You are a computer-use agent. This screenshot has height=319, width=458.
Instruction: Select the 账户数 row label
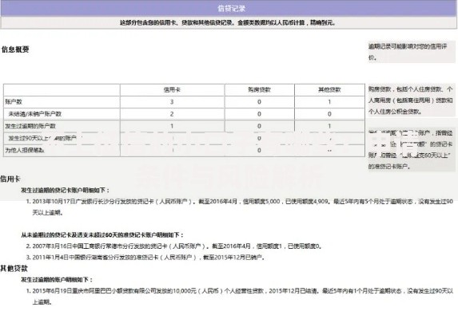(14, 102)
